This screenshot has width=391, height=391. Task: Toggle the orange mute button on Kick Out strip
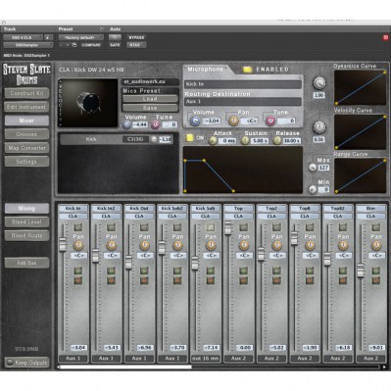point(144,280)
